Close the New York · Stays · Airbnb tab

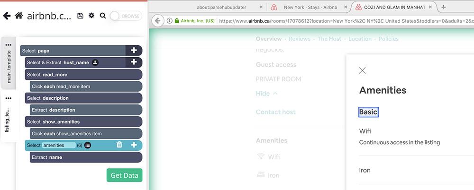346,7
